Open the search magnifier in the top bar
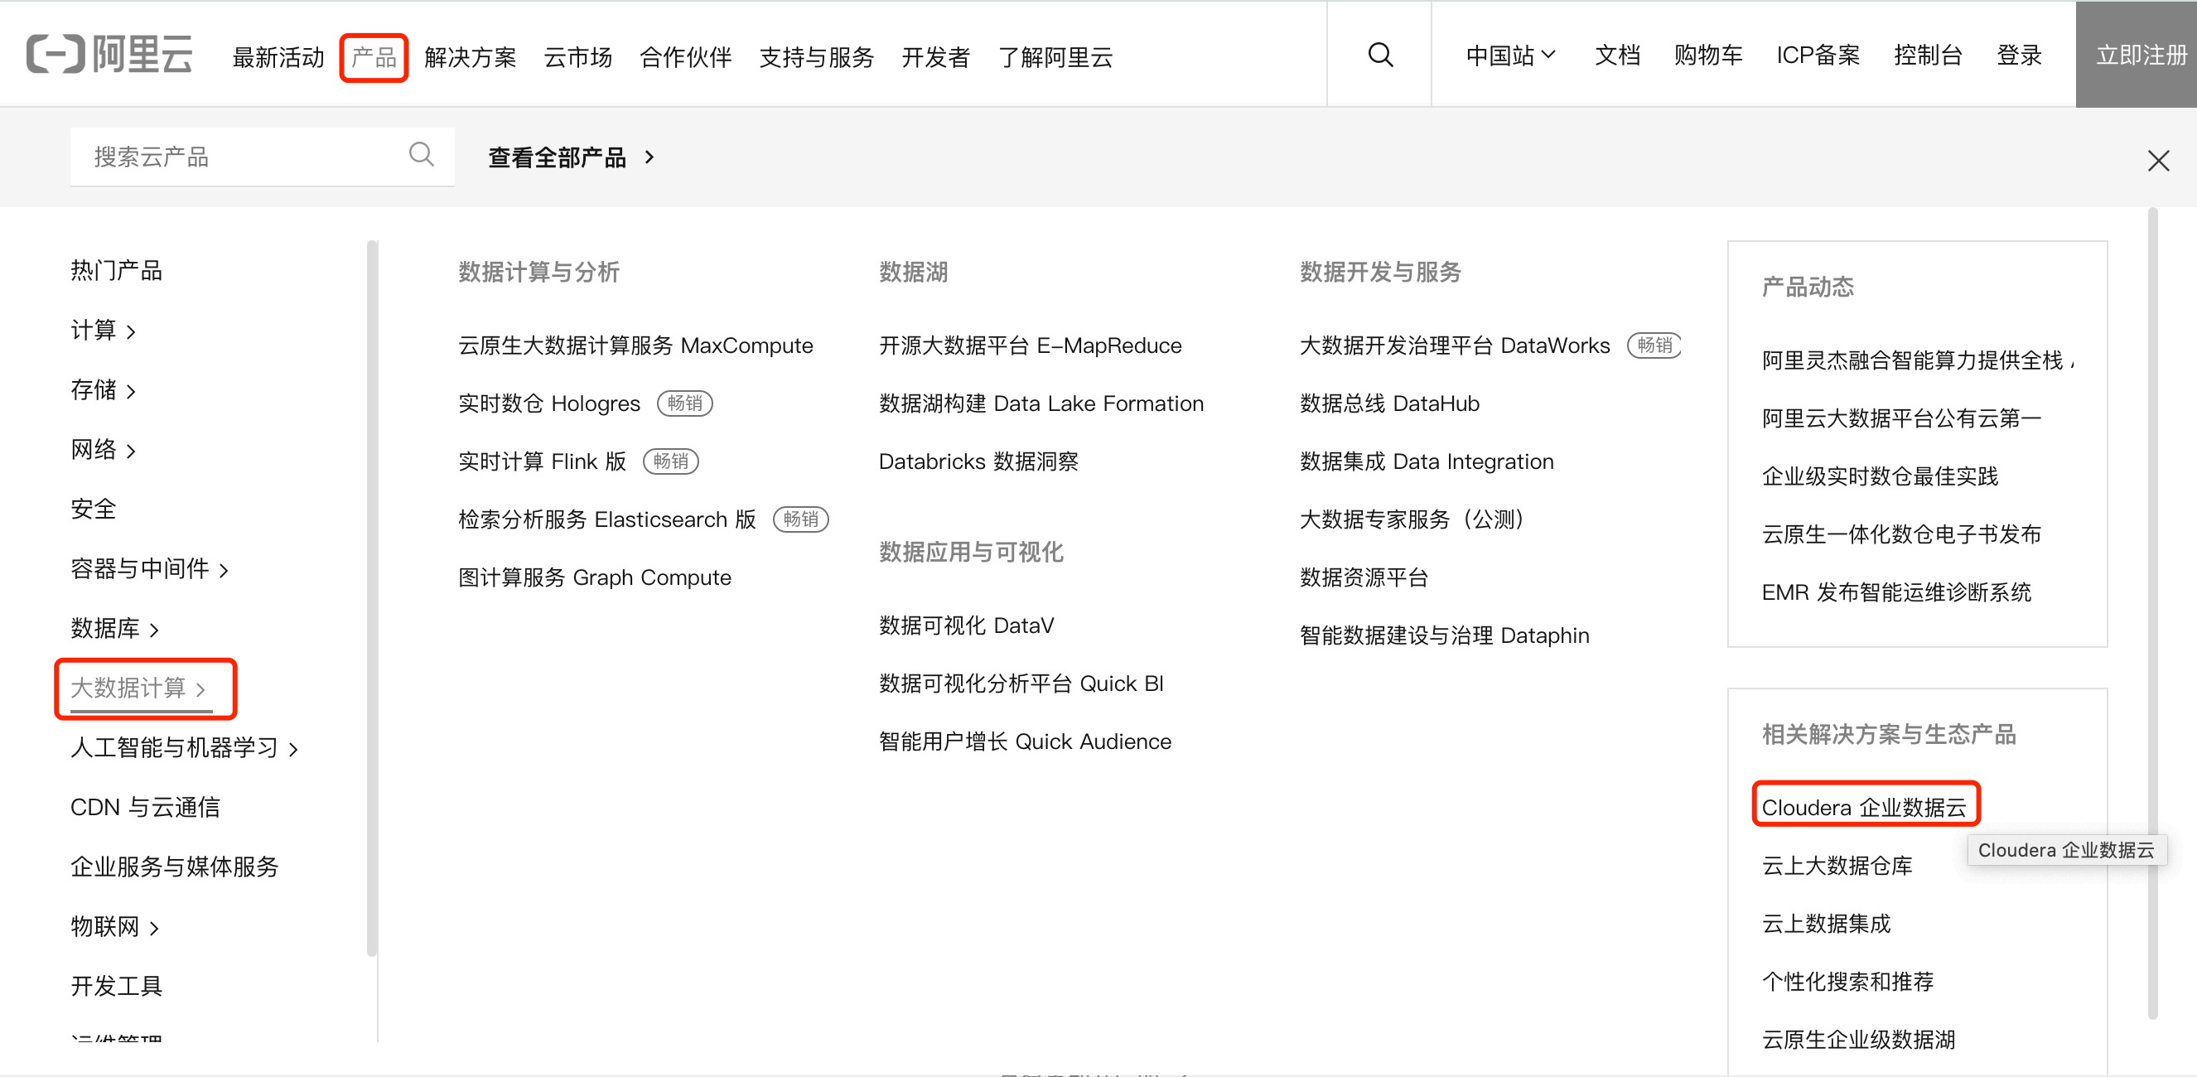This screenshot has width=2197, height=1077. tap(1379, 55)
